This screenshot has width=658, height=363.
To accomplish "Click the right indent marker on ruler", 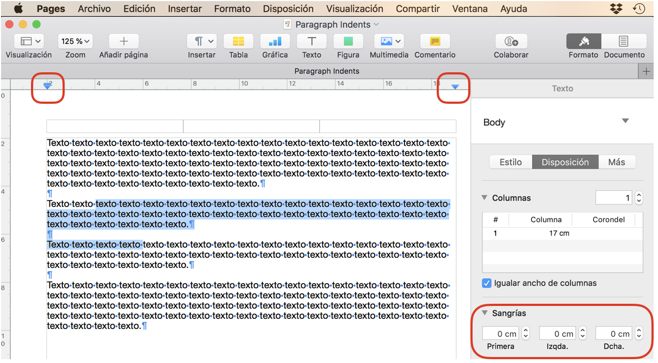I will [455, 87].
